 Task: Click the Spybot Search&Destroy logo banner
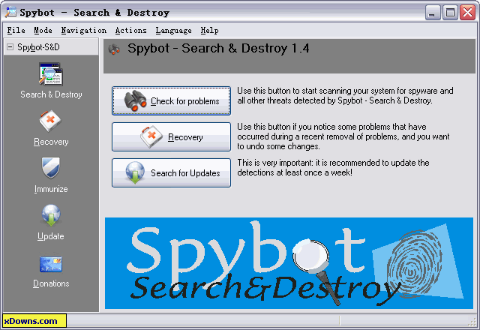(x=289, y=263)
